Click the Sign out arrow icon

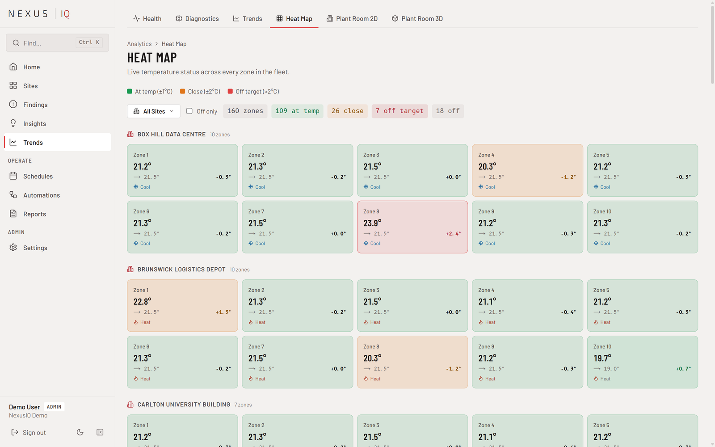click(x=15, y=432)
